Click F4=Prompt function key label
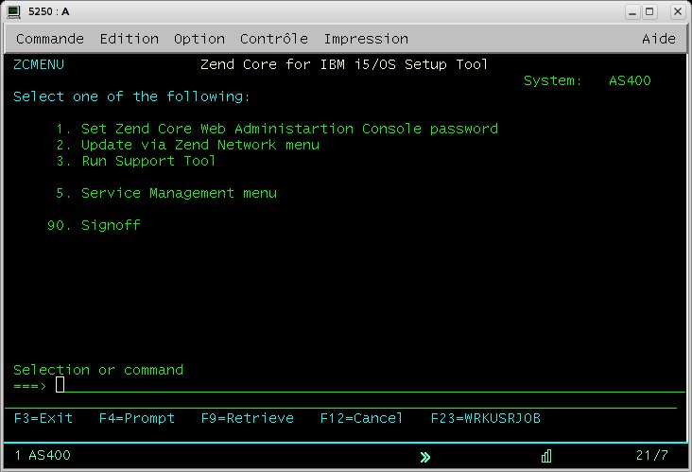Image resolution: width=692 pixels, height=472 pixels. [137, 418]
